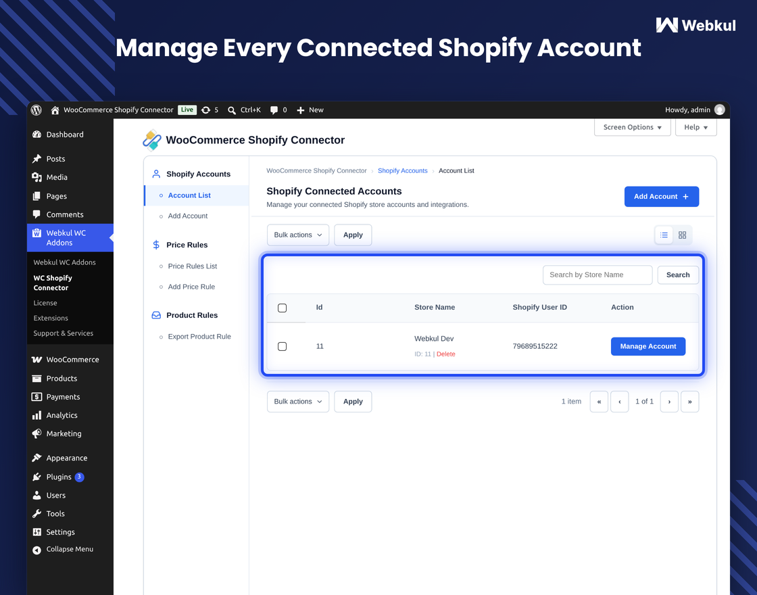Open the admin avatar in top right

[719, 110]
